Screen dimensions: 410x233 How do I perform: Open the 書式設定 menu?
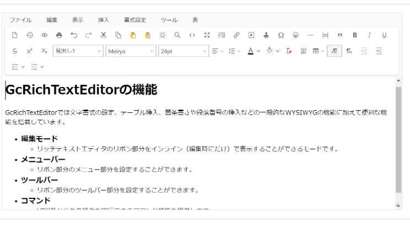(x=135, y=20)
